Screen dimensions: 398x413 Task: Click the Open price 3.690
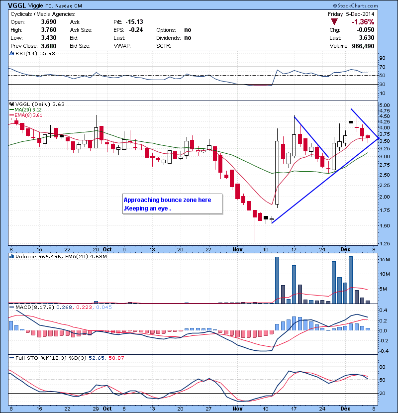click(x=48, y=22)
